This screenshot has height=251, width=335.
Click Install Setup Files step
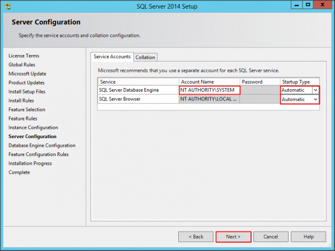pyautogui.click(x=27, y=92)
